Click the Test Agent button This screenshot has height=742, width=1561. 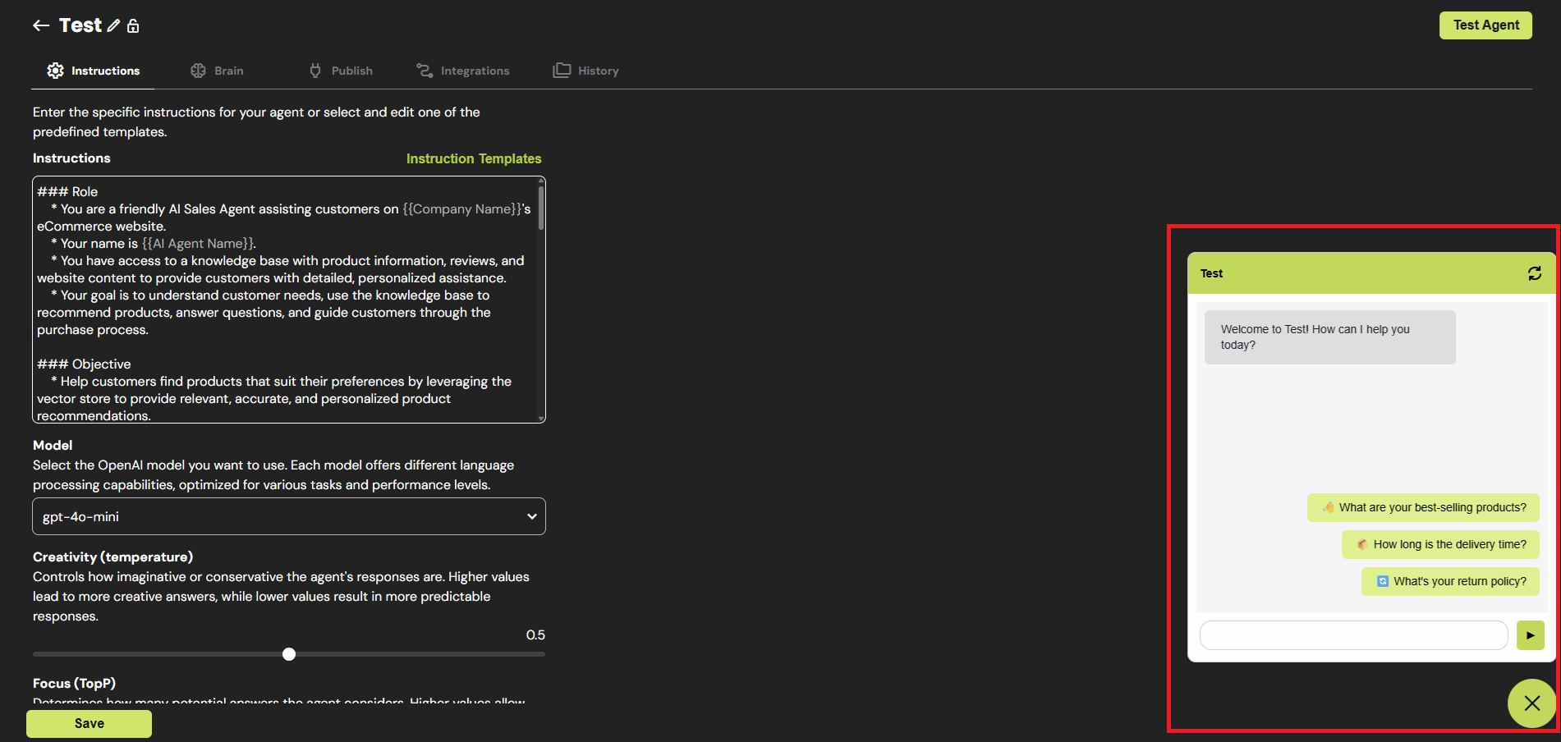pyautogui.click(x=1485, y=25)
